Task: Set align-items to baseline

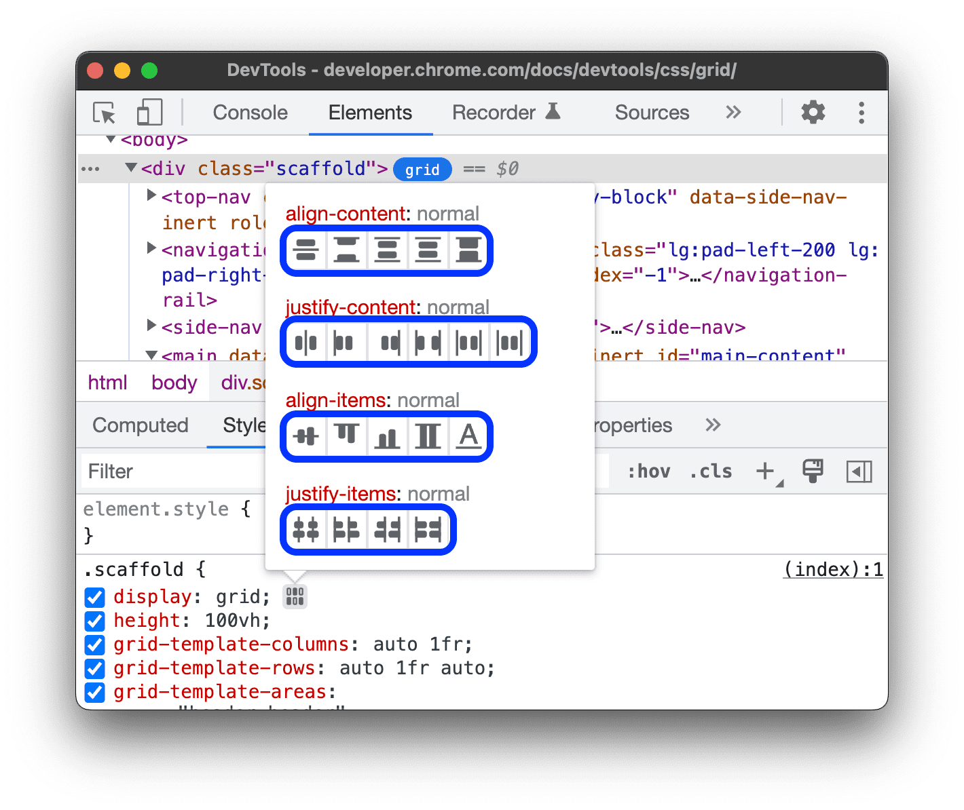Action: [468, 437]
